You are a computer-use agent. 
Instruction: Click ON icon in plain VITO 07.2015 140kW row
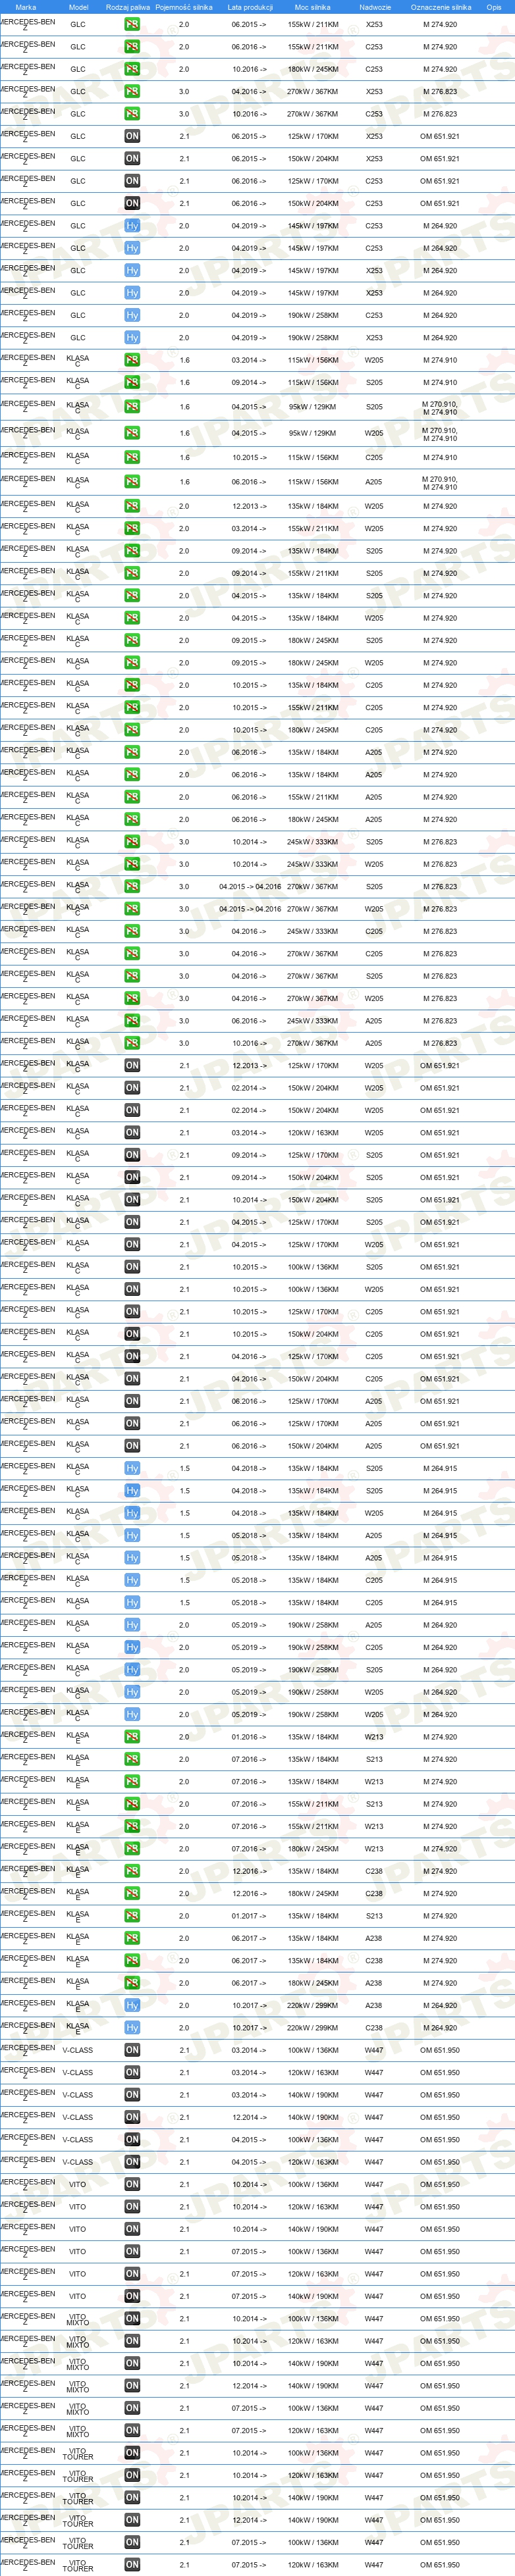(x=132, y=2297)
